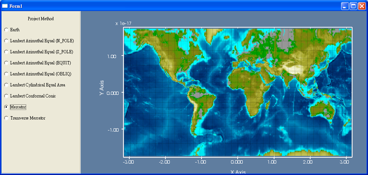Select Lambert Azimuthal Equal (EQUIT) option
The height and width of the screenshot is (175, 368).
(x=6, y=63)
